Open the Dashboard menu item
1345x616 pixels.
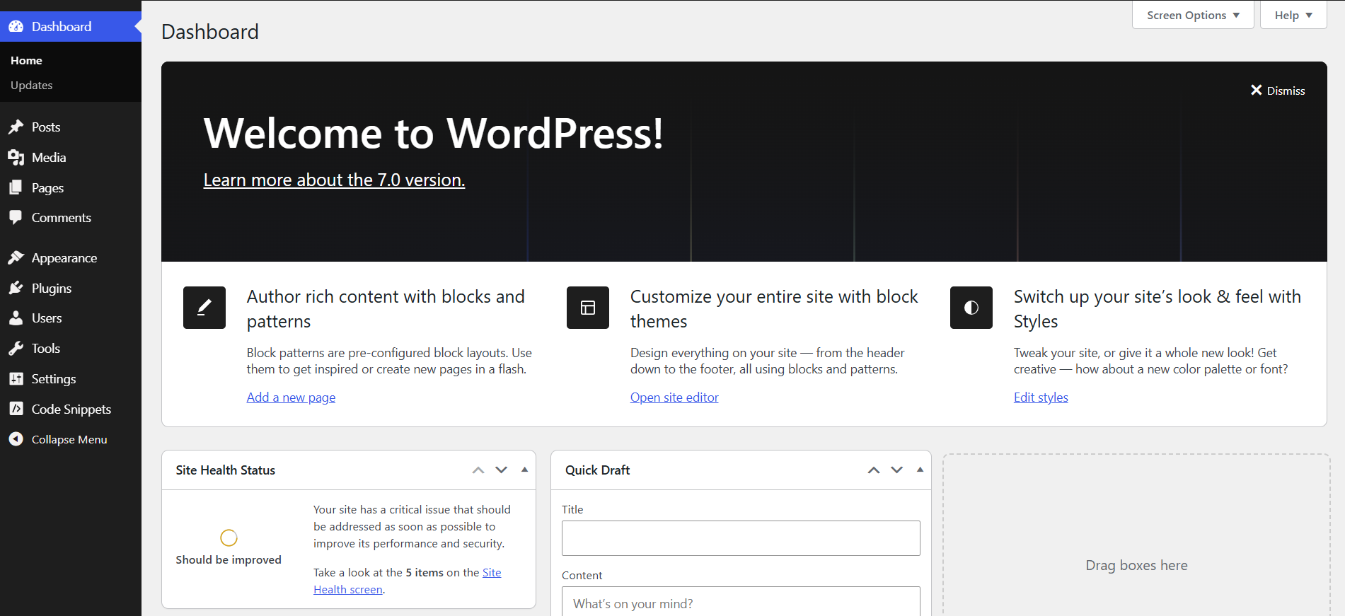[x=71, y=27]
